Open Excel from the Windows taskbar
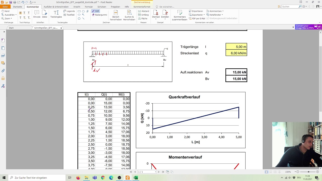 (x=136, y=178)
